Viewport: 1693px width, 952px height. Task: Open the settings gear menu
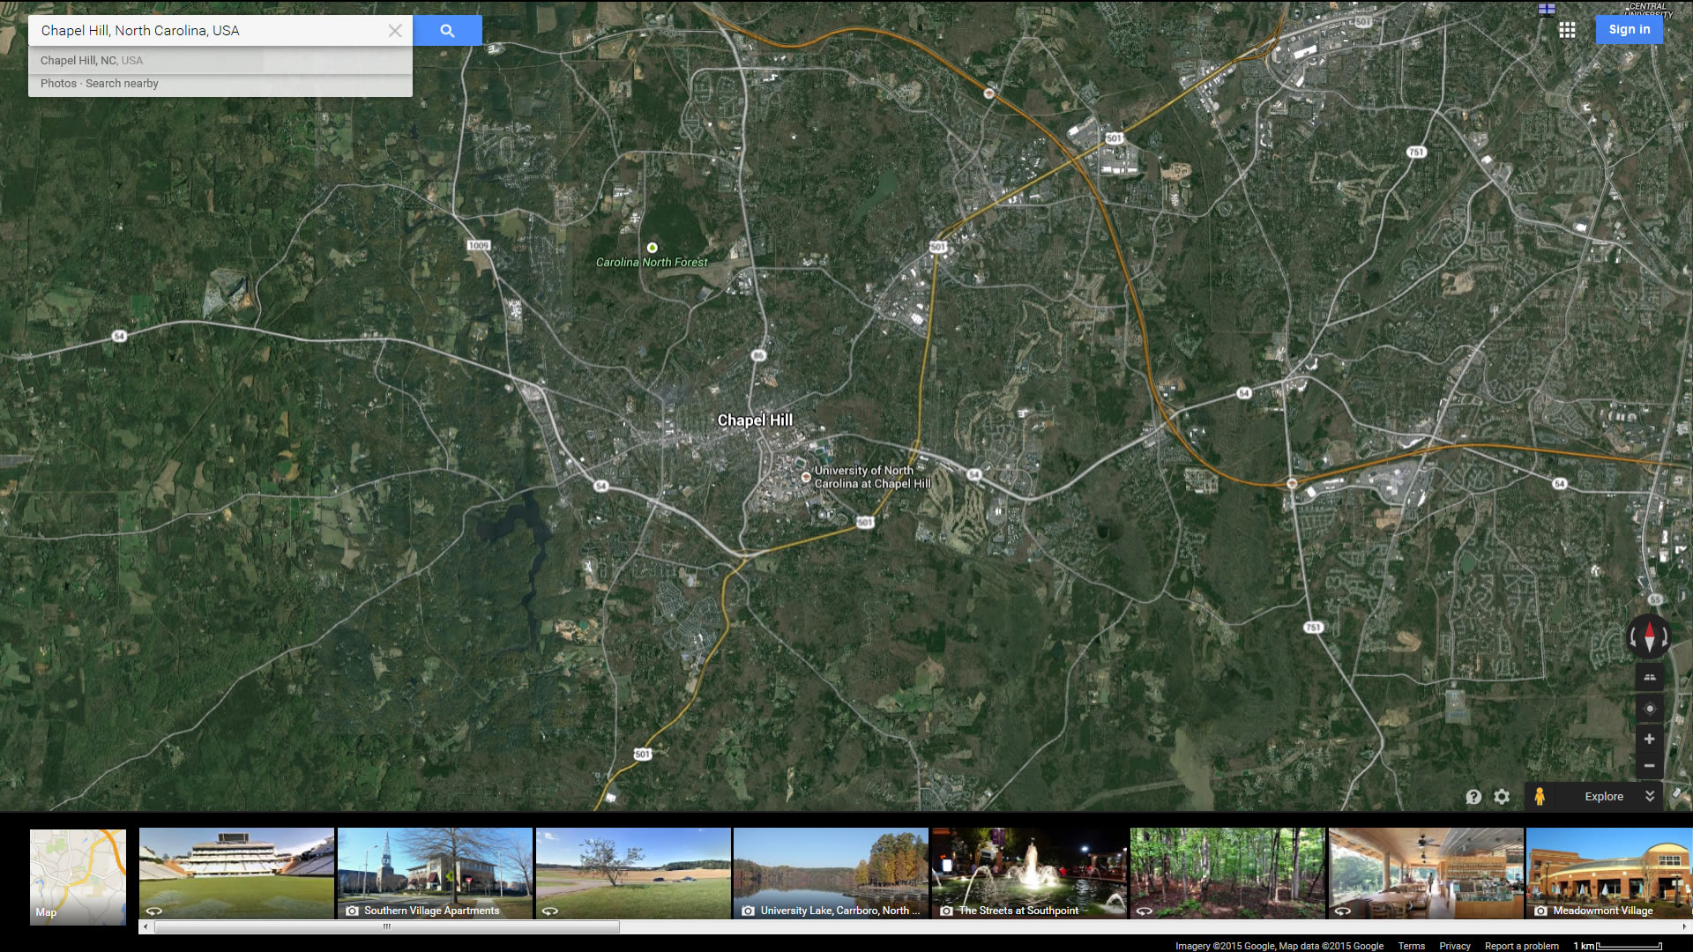(1502, 796)
